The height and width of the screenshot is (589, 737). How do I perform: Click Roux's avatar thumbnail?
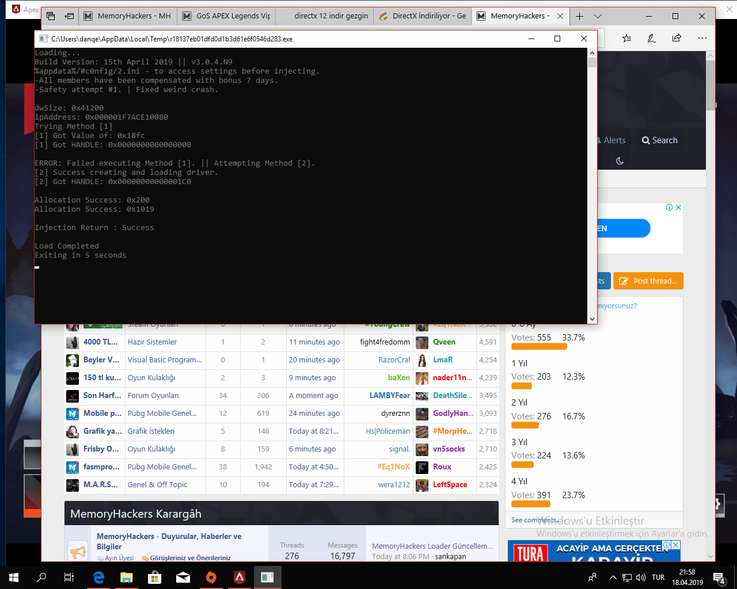422,467
